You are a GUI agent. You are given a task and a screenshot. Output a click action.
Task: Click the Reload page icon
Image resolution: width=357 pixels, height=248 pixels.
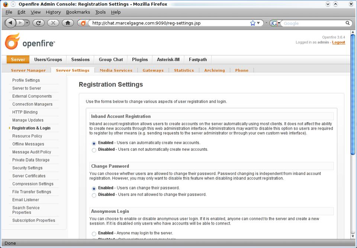[x=38, y=23]
